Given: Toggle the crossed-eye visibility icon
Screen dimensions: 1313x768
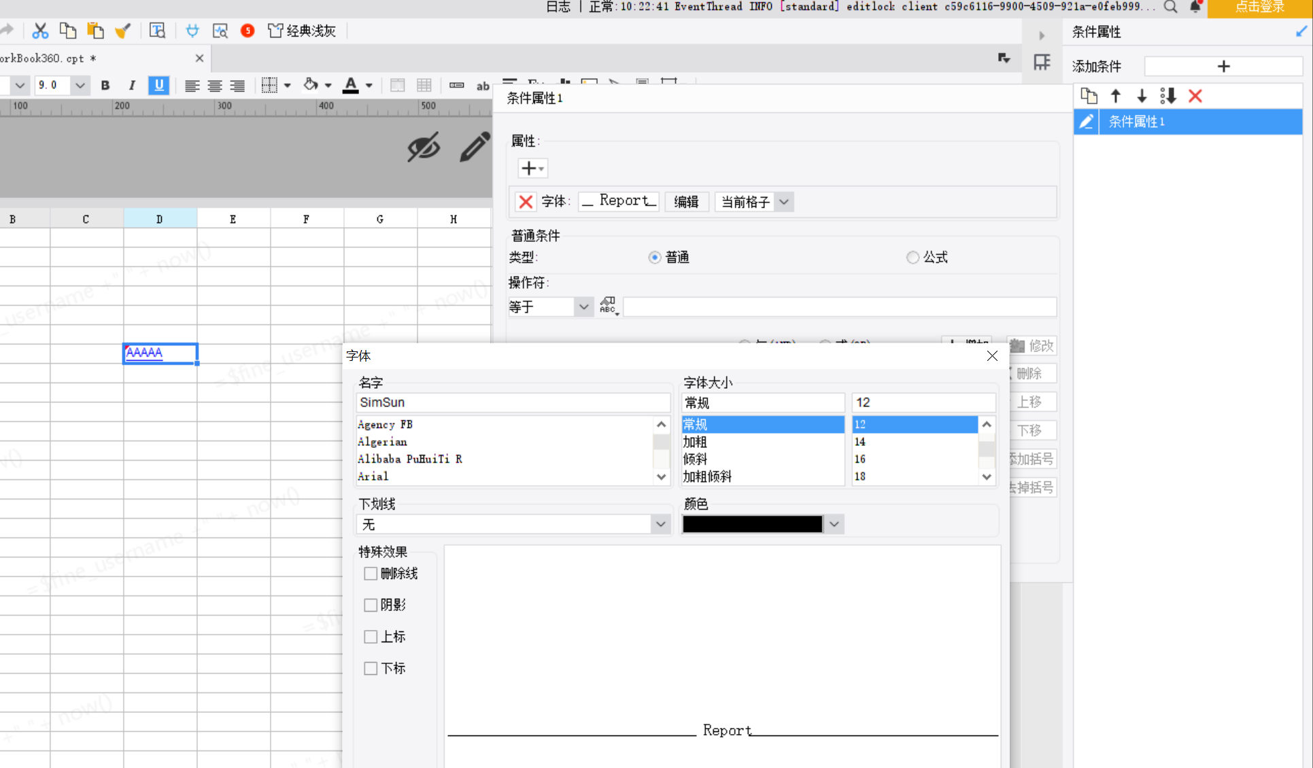Looking at the screenshot, I should pos(424,147).
